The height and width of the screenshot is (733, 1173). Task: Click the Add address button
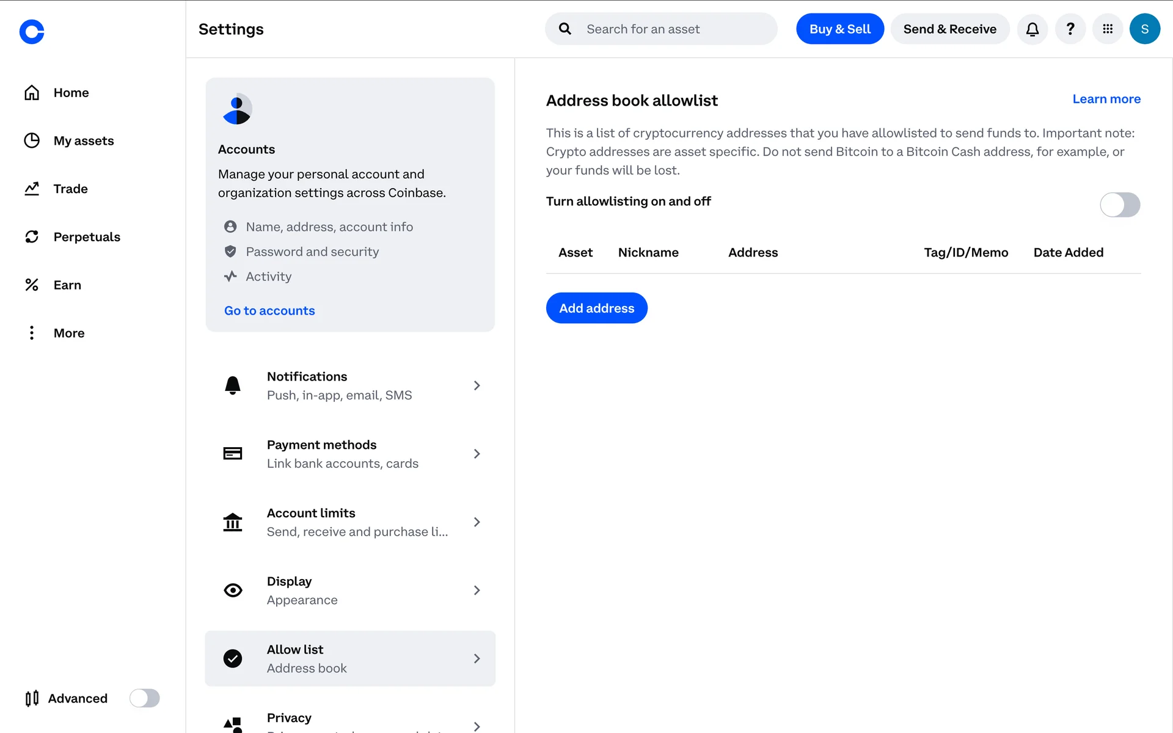click(596, 308)
